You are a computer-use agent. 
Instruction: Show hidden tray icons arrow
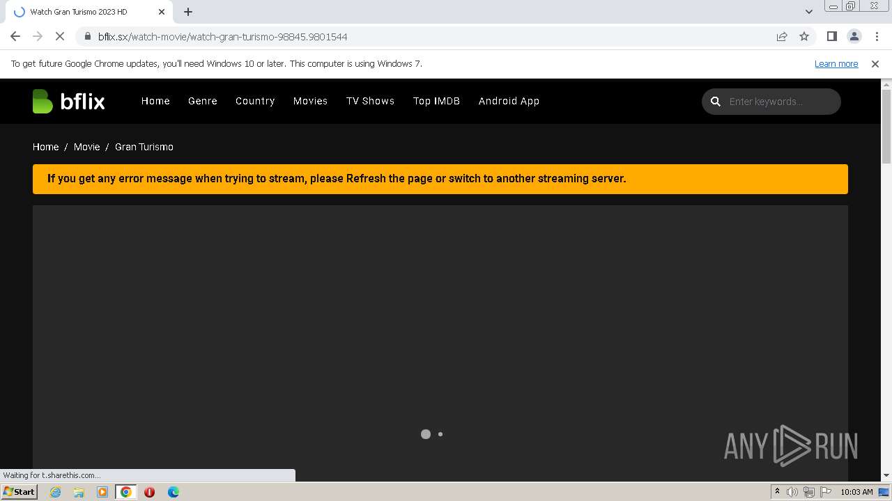777,492
